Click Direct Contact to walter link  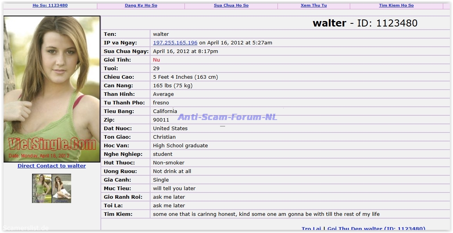(52, 166)
